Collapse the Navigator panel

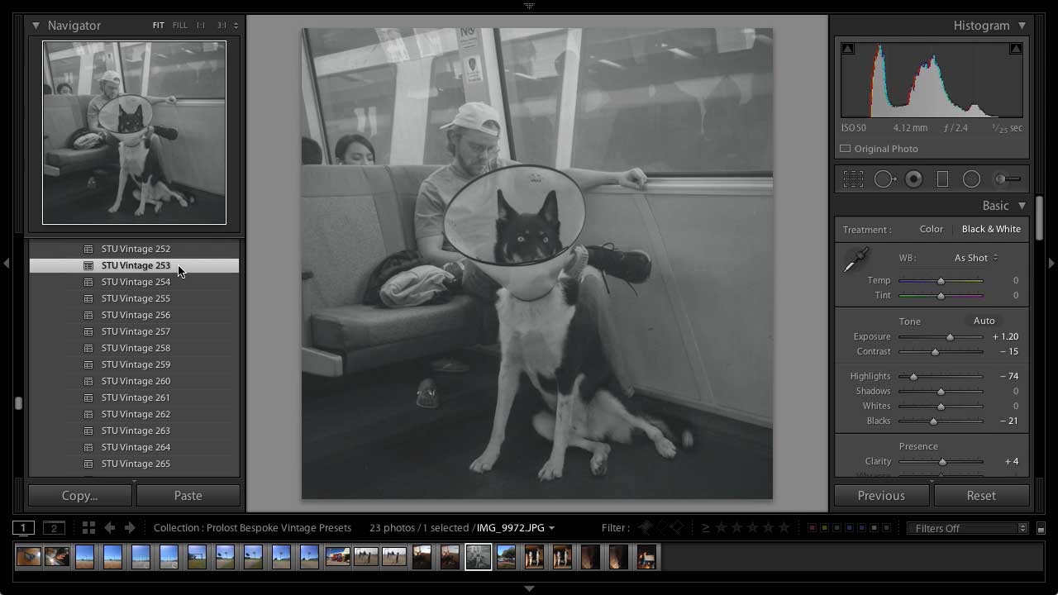[36, 26]
